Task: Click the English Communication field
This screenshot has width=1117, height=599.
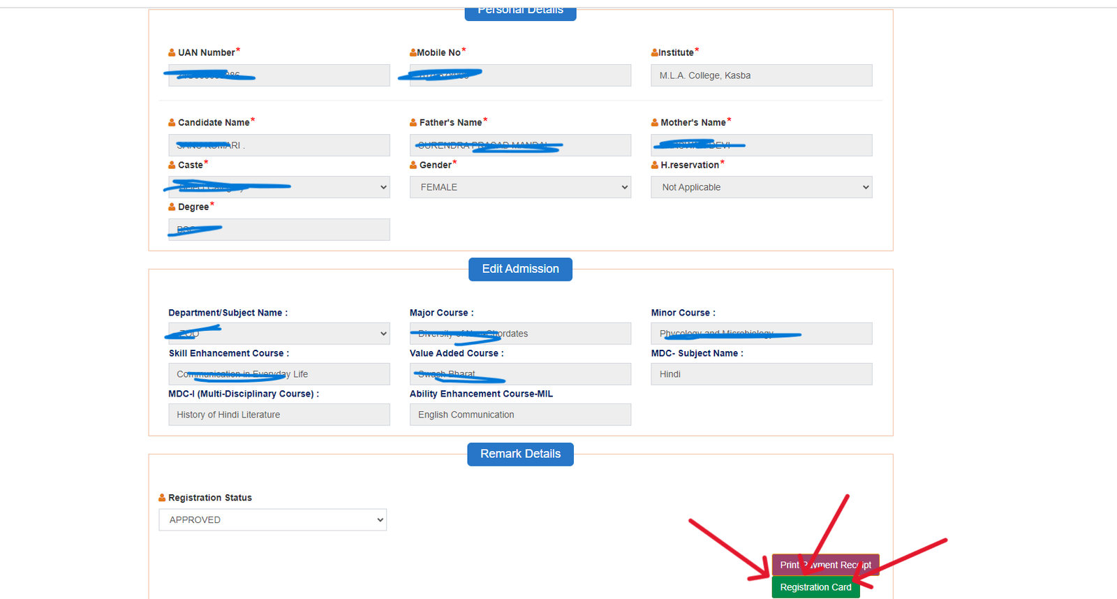Action: [520, 415]
